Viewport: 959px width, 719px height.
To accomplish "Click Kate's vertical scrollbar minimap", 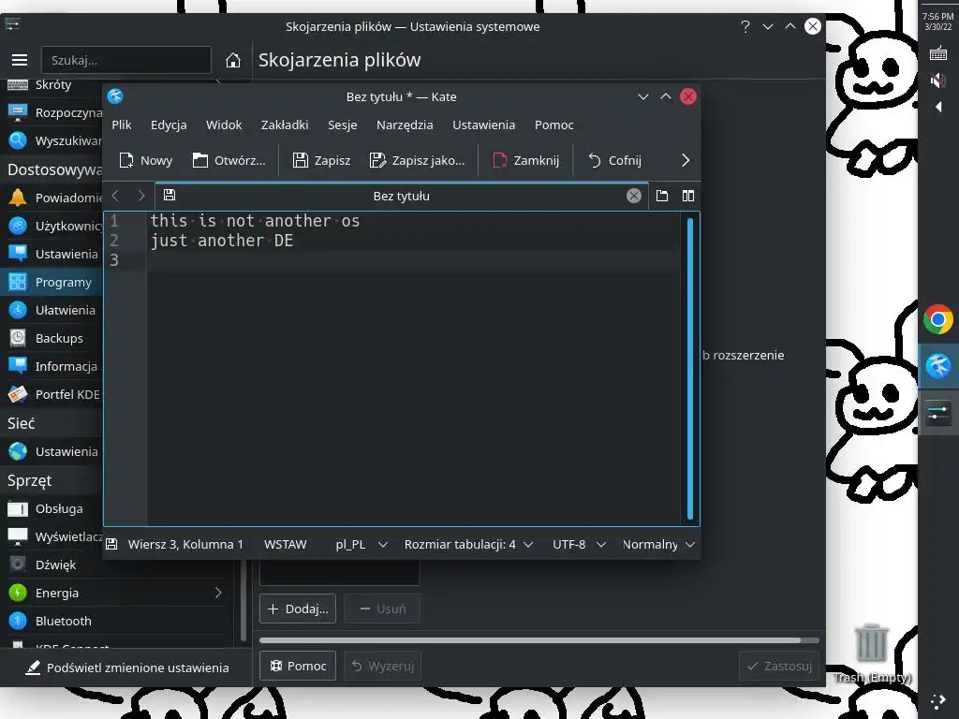I will point(690,369).
